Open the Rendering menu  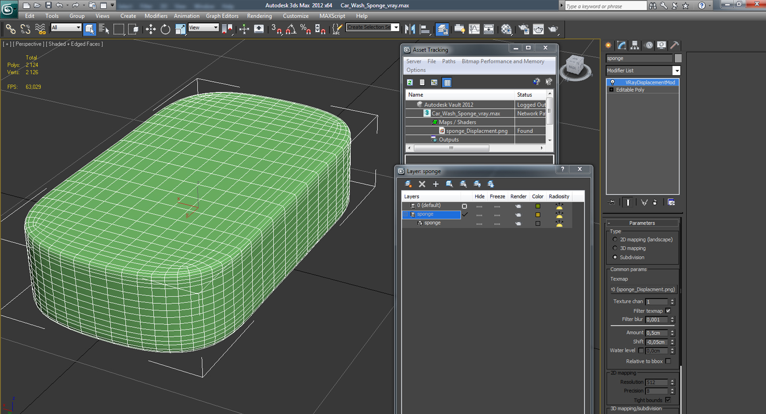tap(259, 16)
